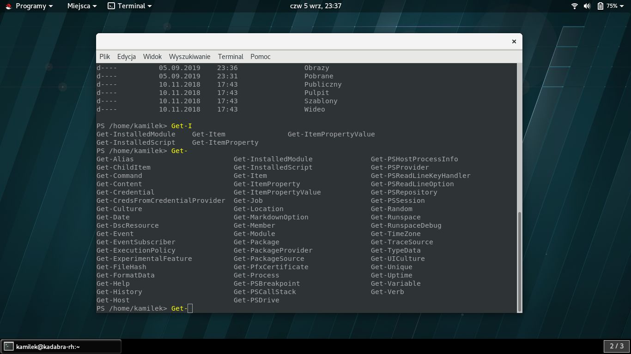Switch to kamilek@kadabra-rh taskbar window button
The image size is (631, 354).
pyautogui.click(x=61, y=346)
